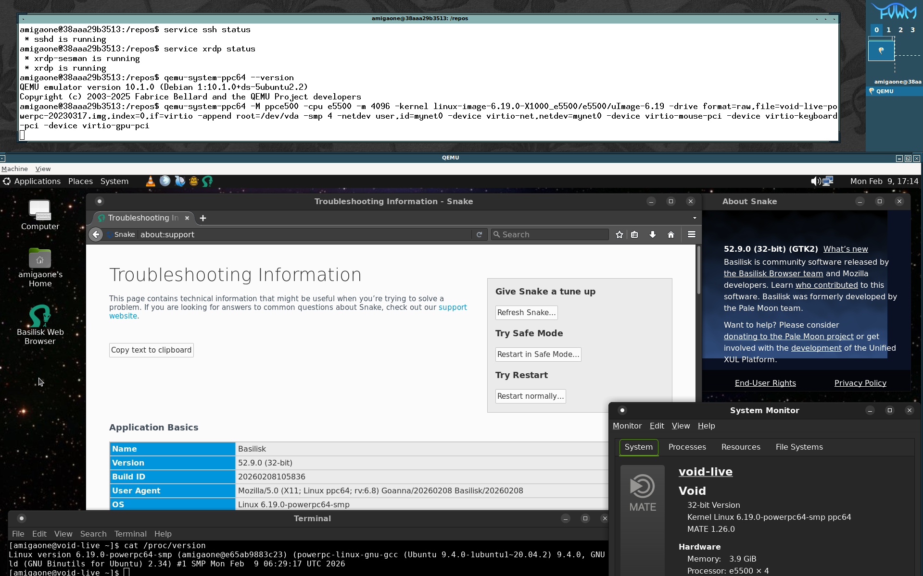Launch VLC from the MATE top panel

coord(151,181)
